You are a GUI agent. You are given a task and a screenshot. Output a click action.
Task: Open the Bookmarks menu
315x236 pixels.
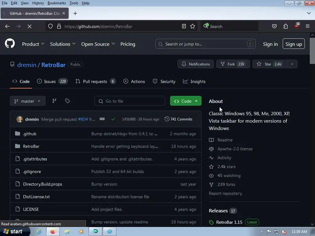tap(57, 3)
